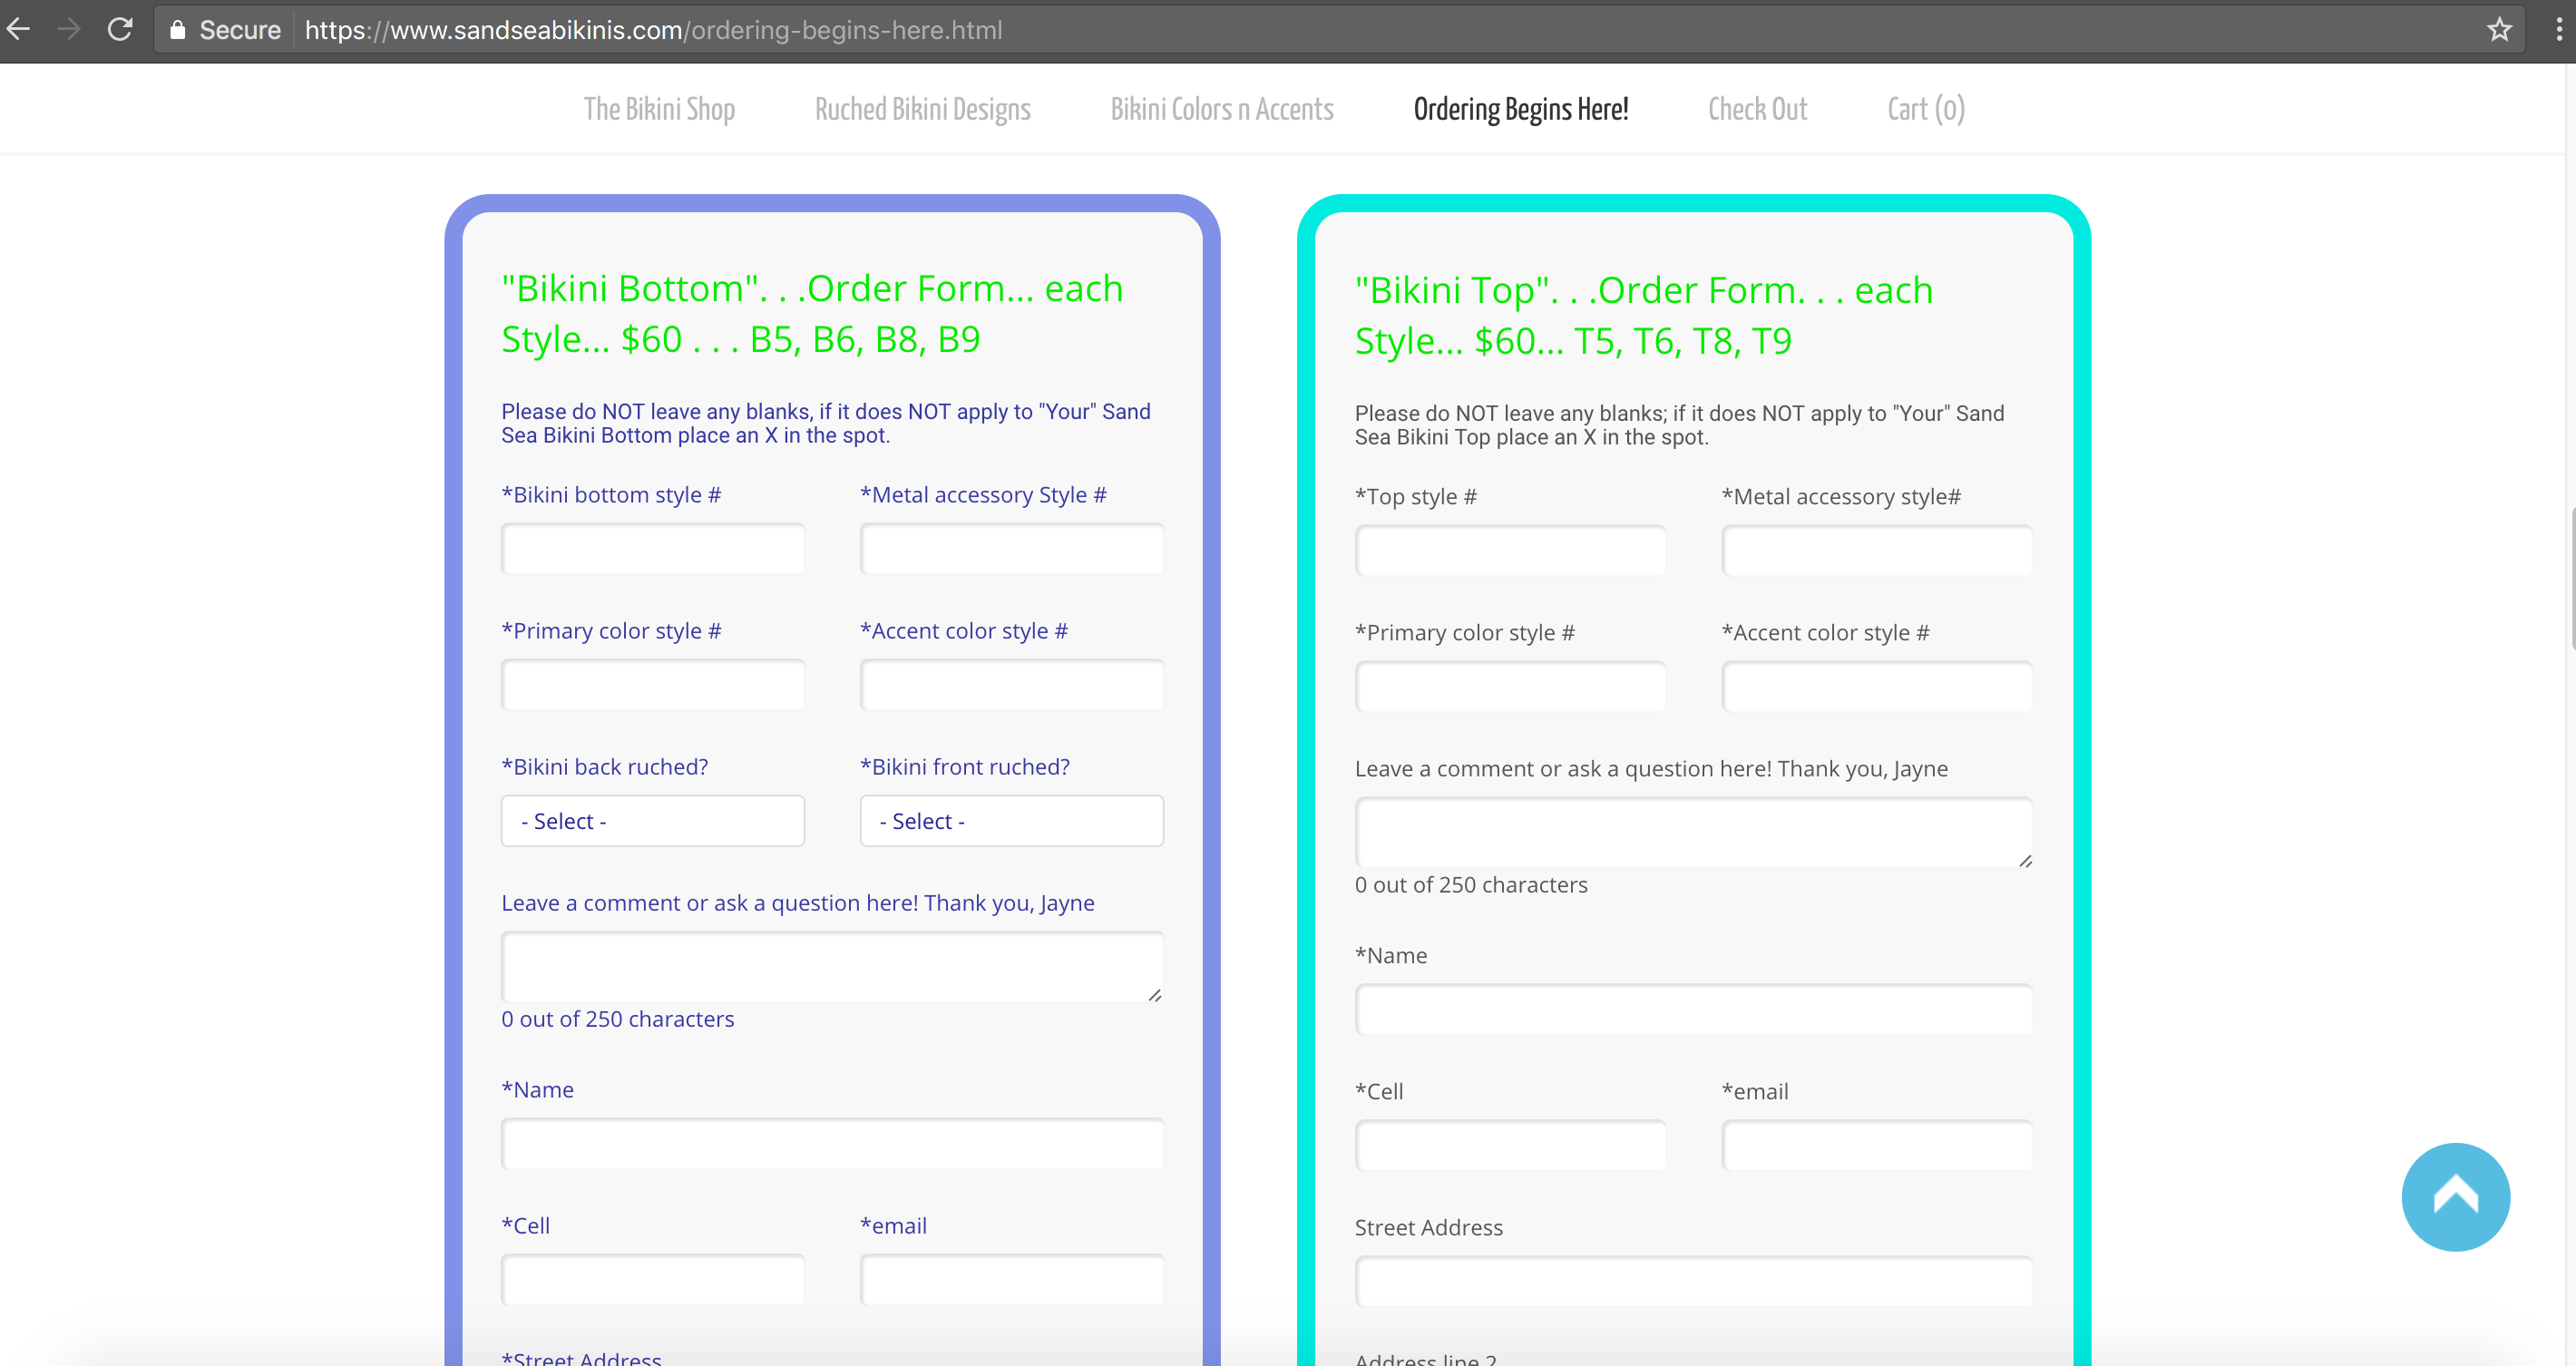Open Bikini Colors n Accents page
Screen dimensions: 2576x1366
click(x=1222, y=109)
